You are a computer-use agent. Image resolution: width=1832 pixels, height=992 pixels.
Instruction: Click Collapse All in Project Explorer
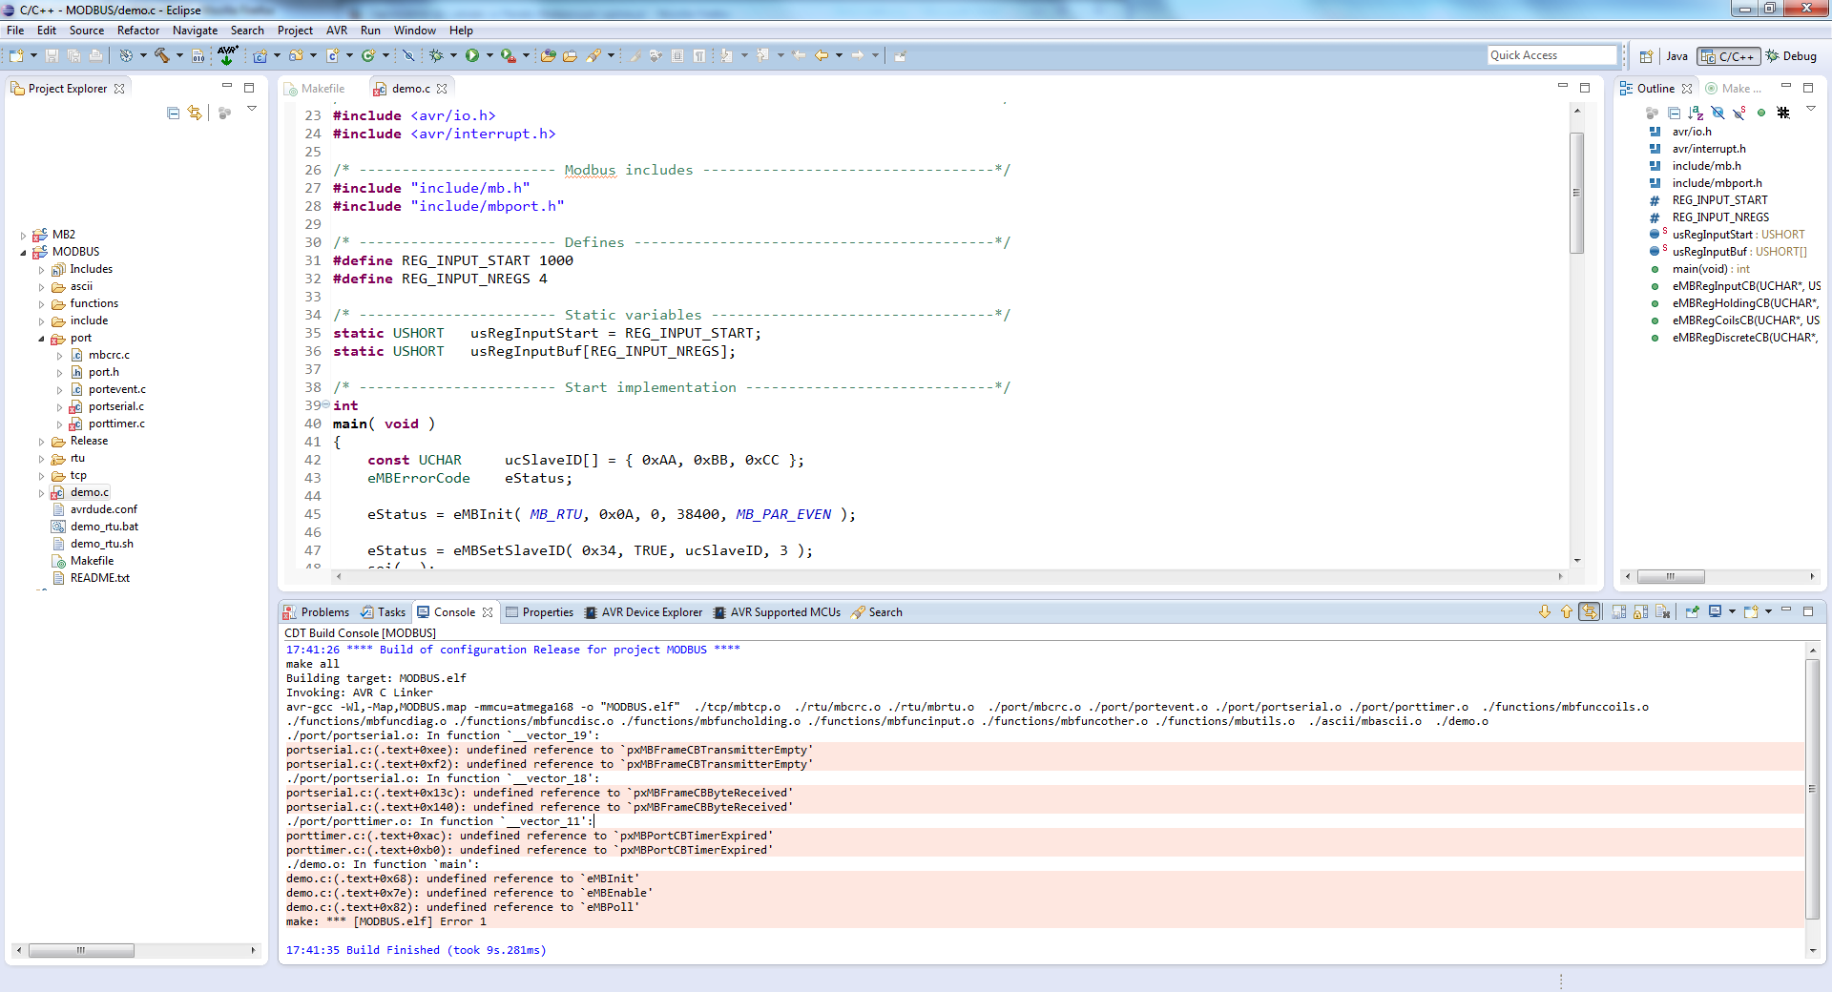point(173,113)
